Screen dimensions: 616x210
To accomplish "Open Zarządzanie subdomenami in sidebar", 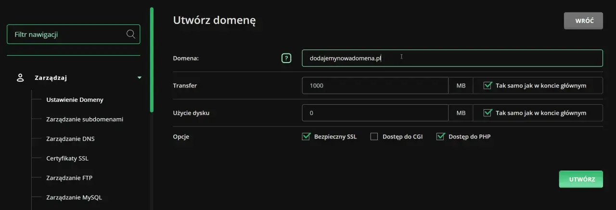I will click(85, 119).
